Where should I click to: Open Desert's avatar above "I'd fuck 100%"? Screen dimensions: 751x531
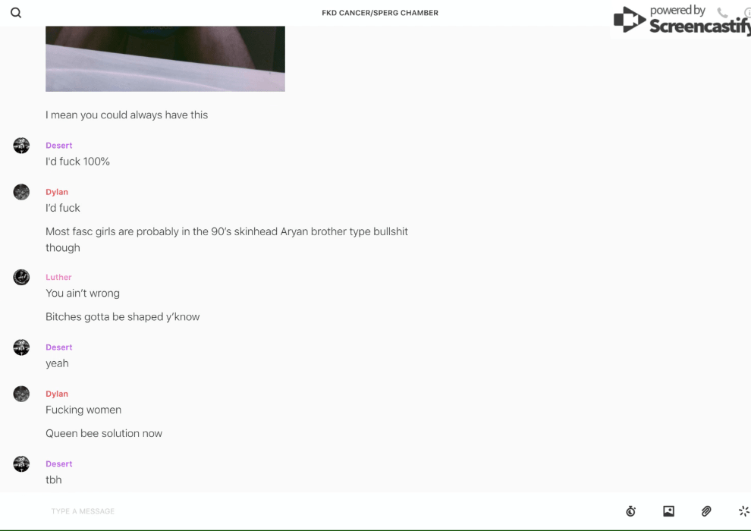pos(21,145)
